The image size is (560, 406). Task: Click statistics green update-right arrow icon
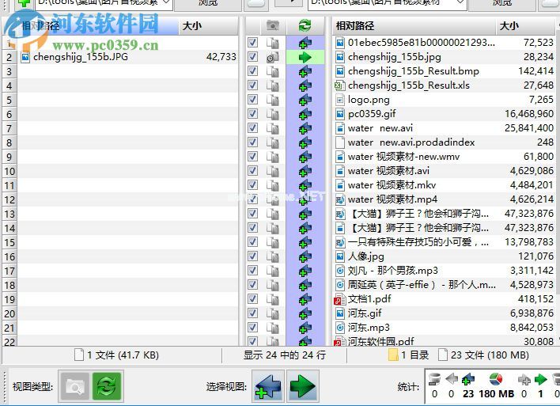pos(540,379)
